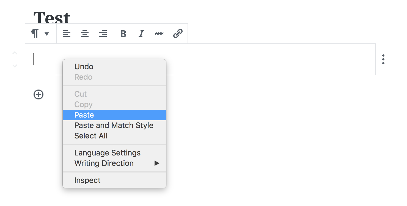
Task: Open block options three-dot menu
Action: pyautogui.click(x=383, y=59)
